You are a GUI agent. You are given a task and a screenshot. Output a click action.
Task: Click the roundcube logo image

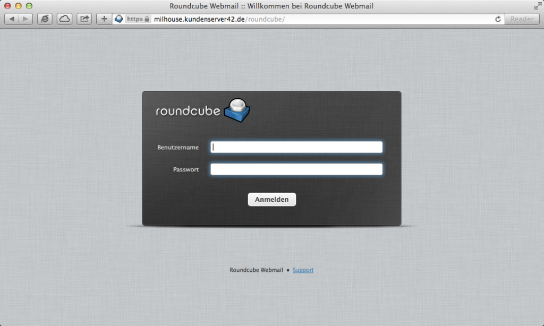click(x=203, y=110)
